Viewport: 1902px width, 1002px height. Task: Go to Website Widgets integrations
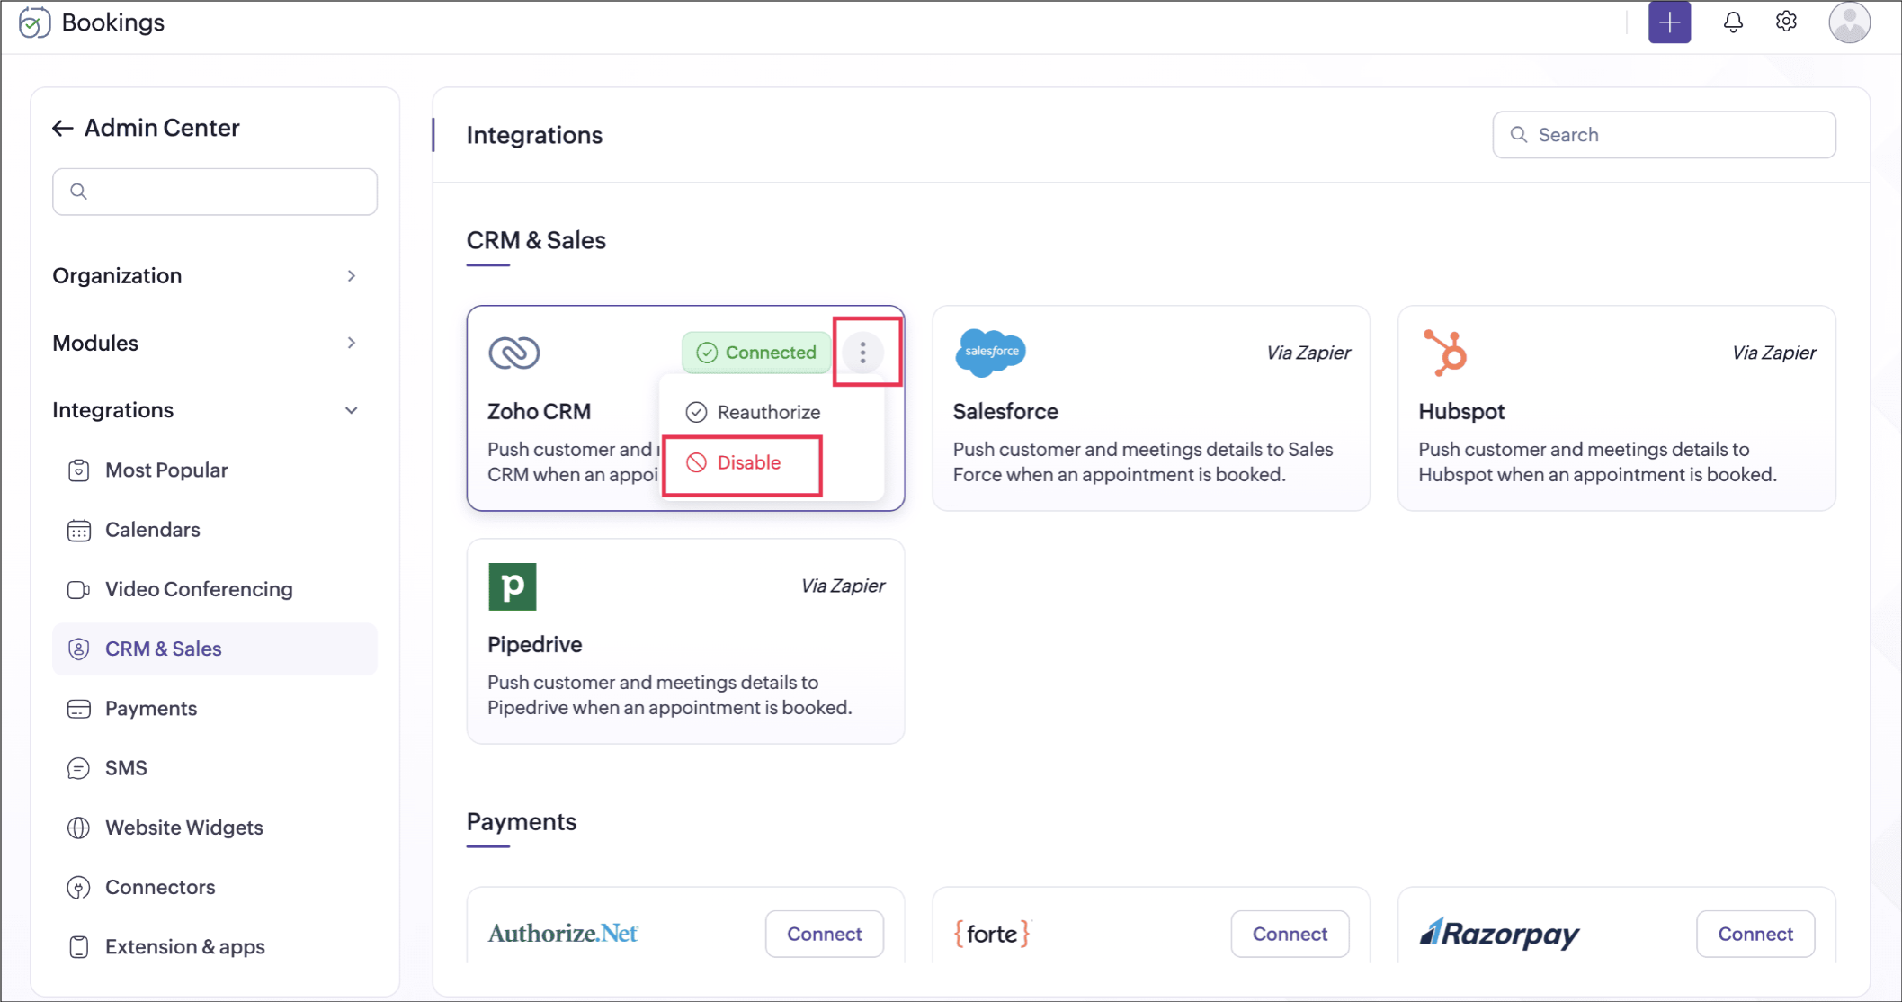pos(183,828)
